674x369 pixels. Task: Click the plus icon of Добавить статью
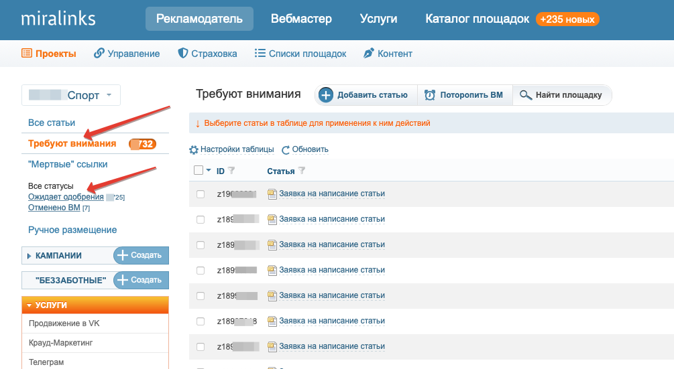[x=326, y=95]
